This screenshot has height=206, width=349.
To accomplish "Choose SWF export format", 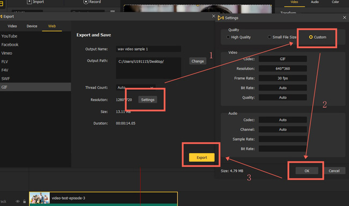I will [x=35, y=78].
